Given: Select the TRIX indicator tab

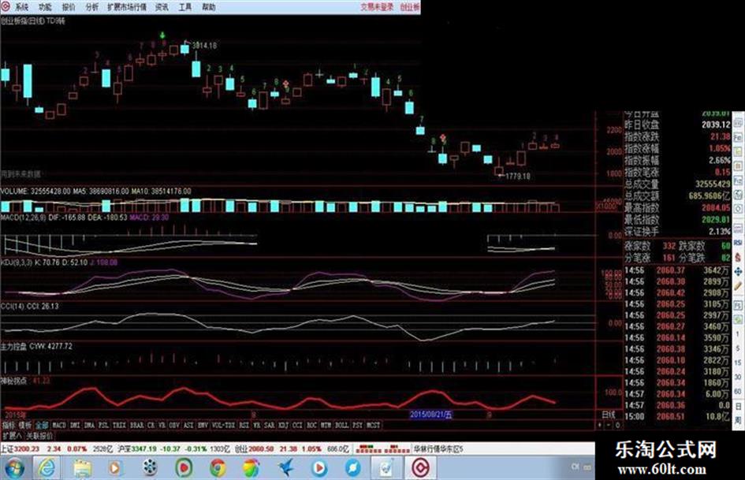Looking at the screenshot, I should 119,426.
